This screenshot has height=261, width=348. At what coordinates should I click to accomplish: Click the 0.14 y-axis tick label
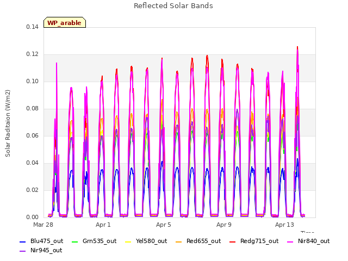[33, 27]
